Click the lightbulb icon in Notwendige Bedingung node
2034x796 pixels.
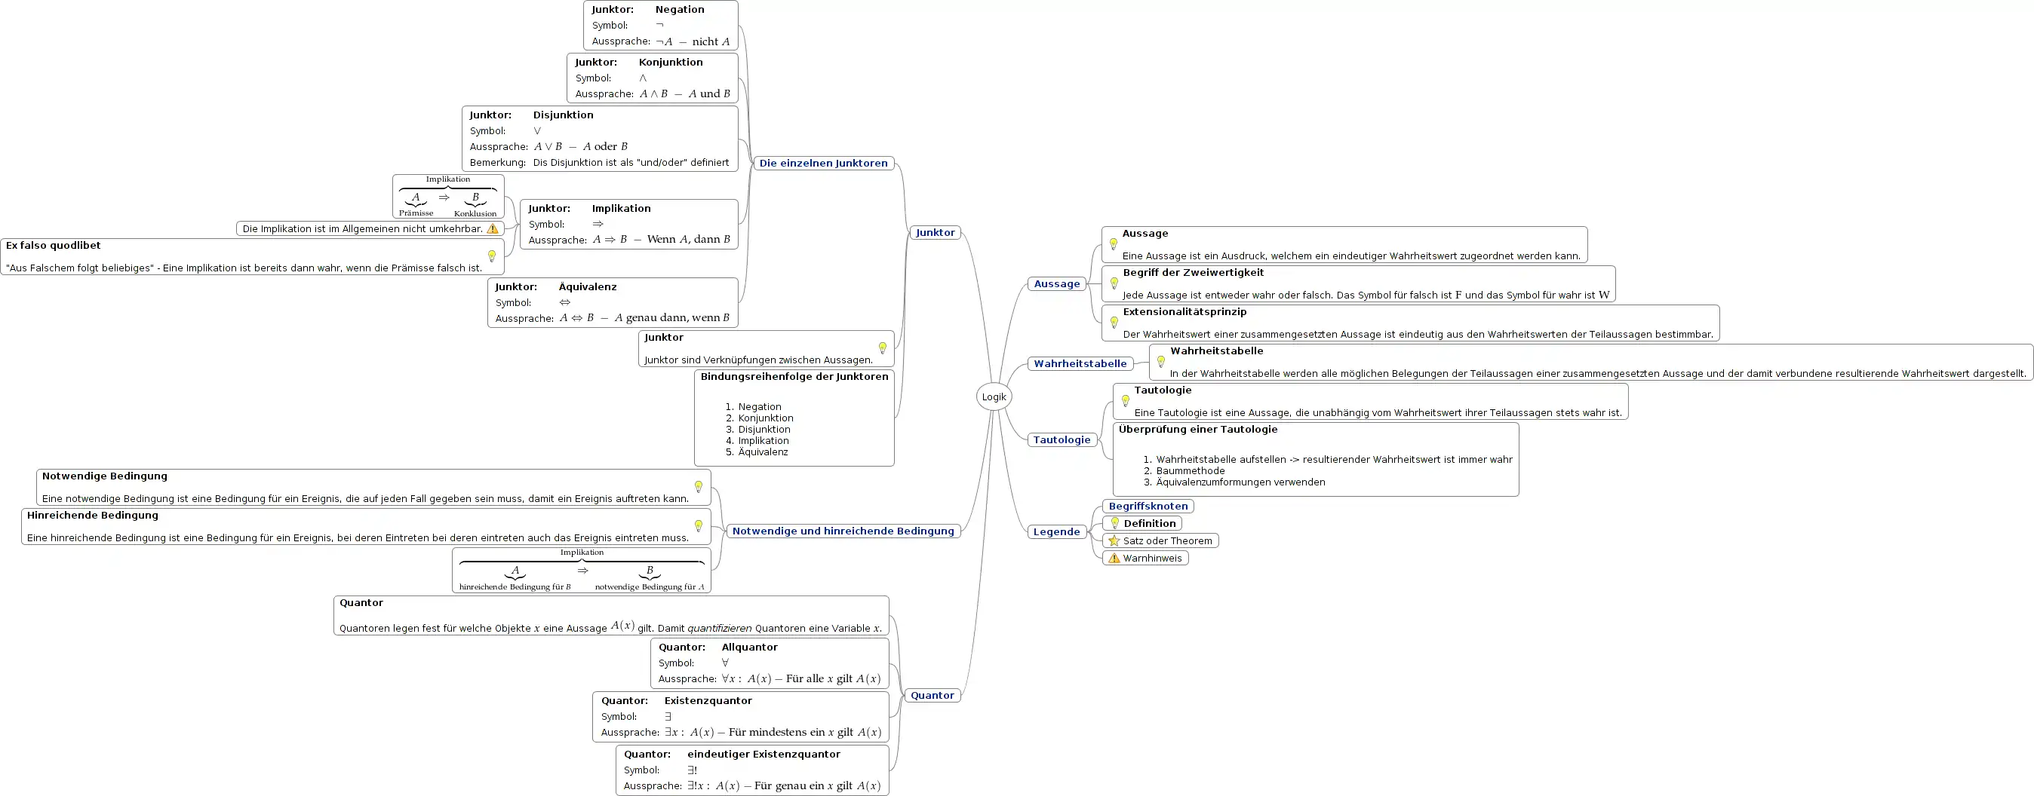(698, 487)
